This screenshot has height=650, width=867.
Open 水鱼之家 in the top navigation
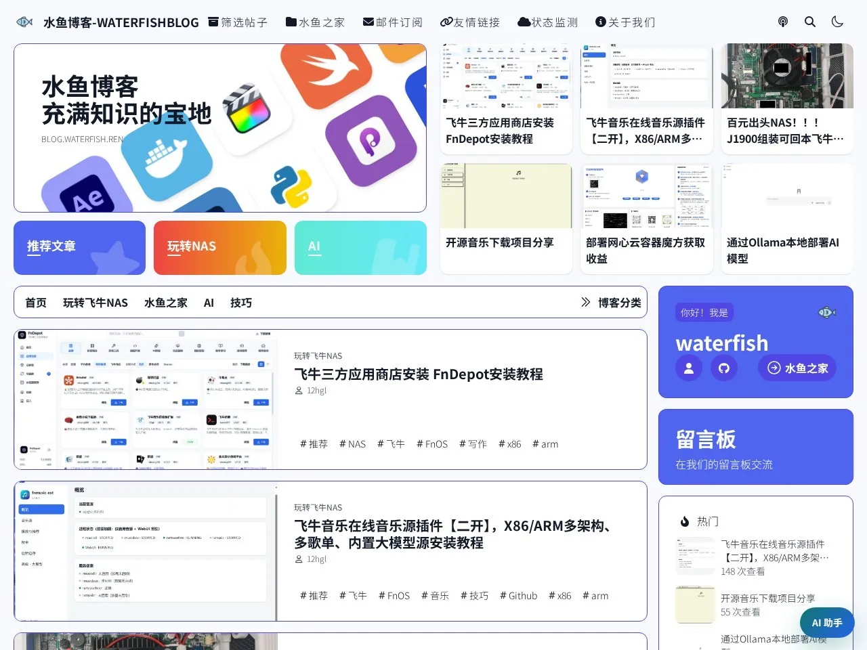click(x=315, y=22)
